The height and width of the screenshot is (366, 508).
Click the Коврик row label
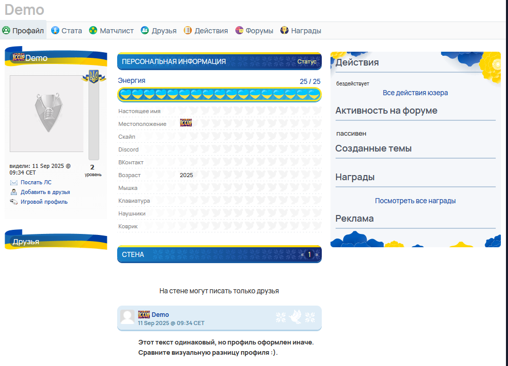(128, 226)
